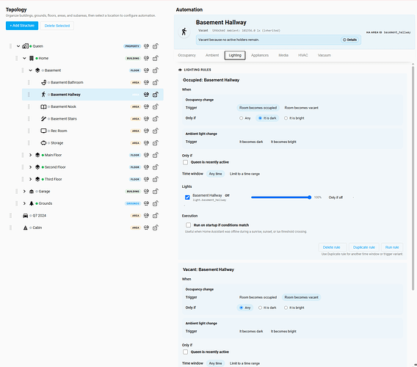Click the lock icon on Basement Bathroom row
417x367 pixels.
[156, 82]
